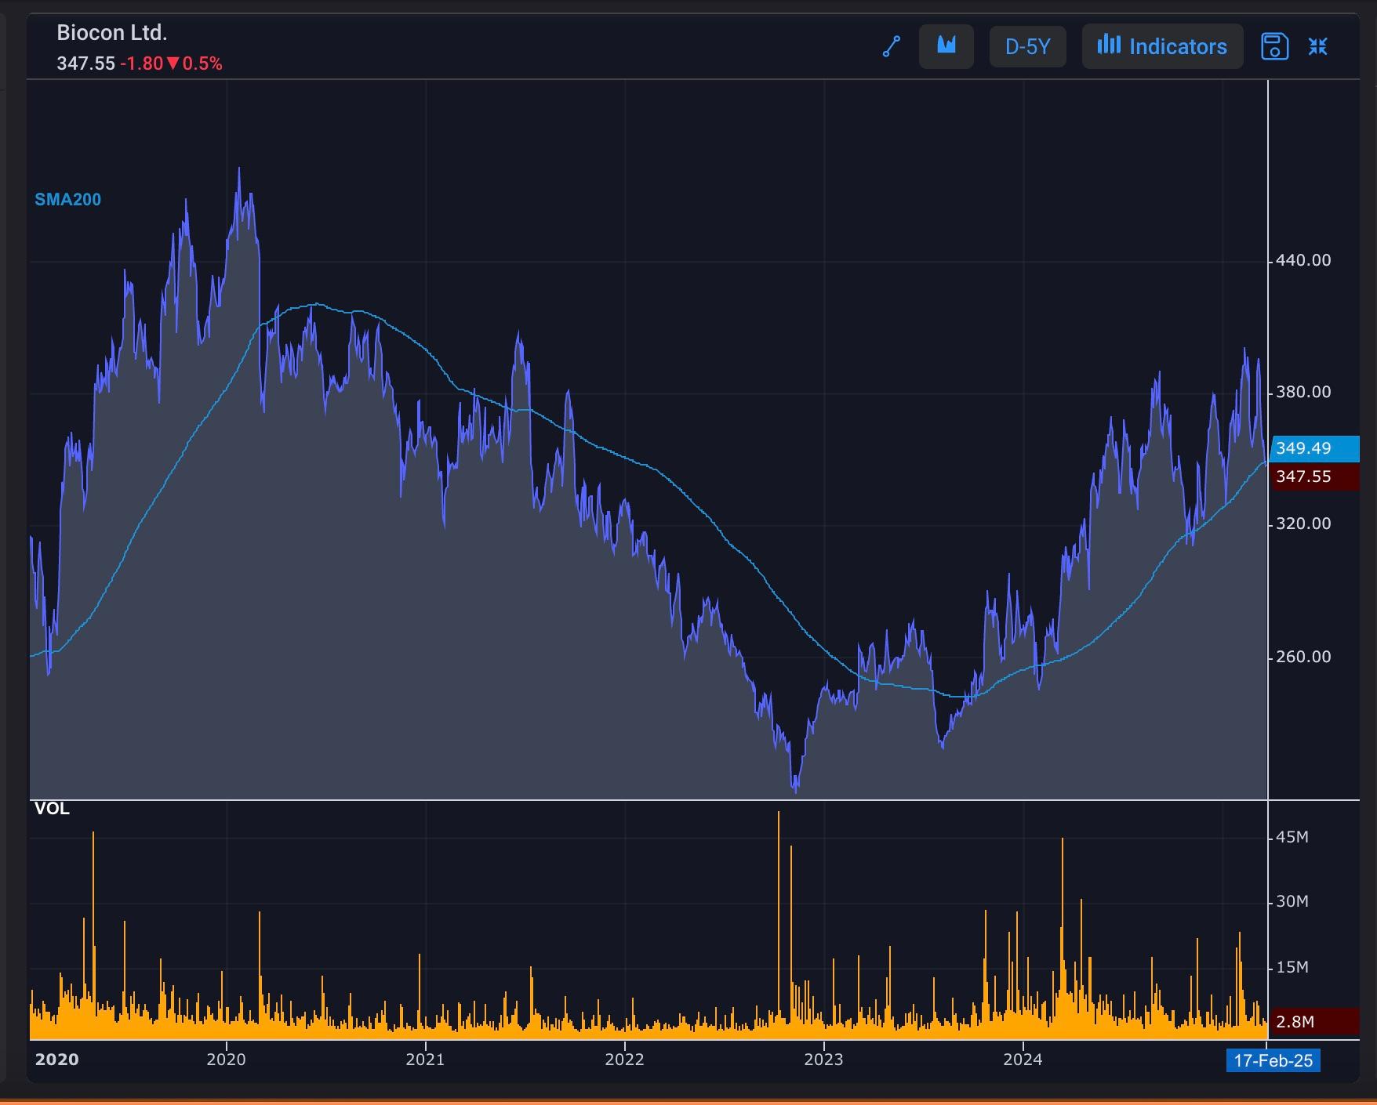1377x1105 pixels.
Task: Click the 30M volume axis label
Action: [1292, 901]
